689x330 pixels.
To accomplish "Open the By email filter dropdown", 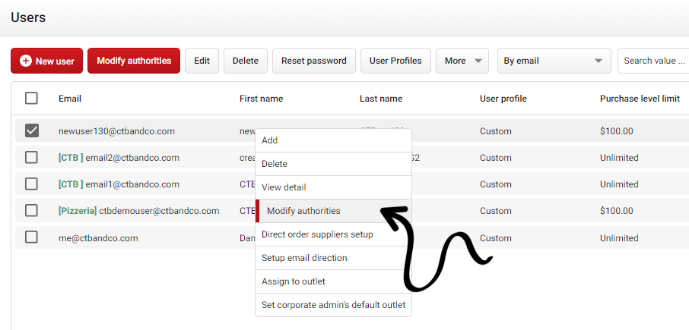I will [x=554, y=61].
